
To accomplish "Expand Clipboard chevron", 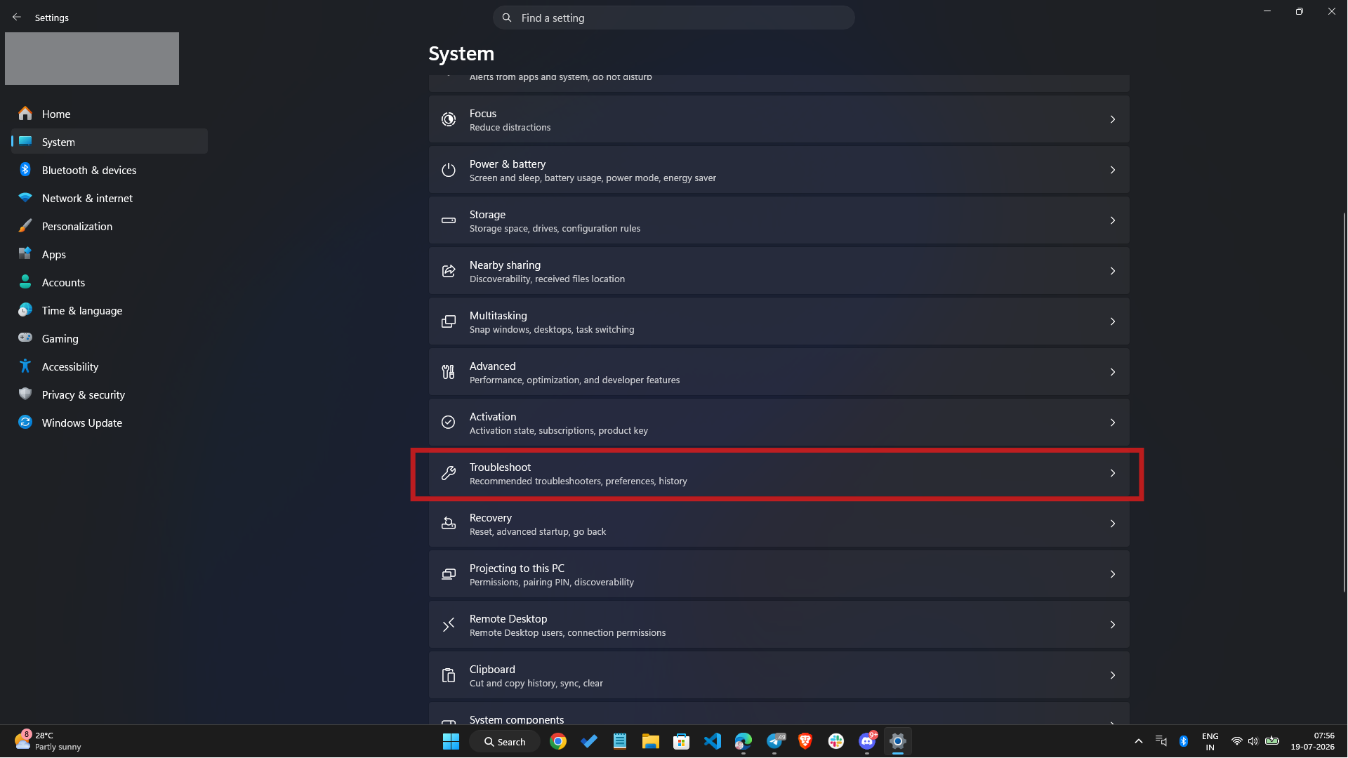I will (x=1113, y=675).
